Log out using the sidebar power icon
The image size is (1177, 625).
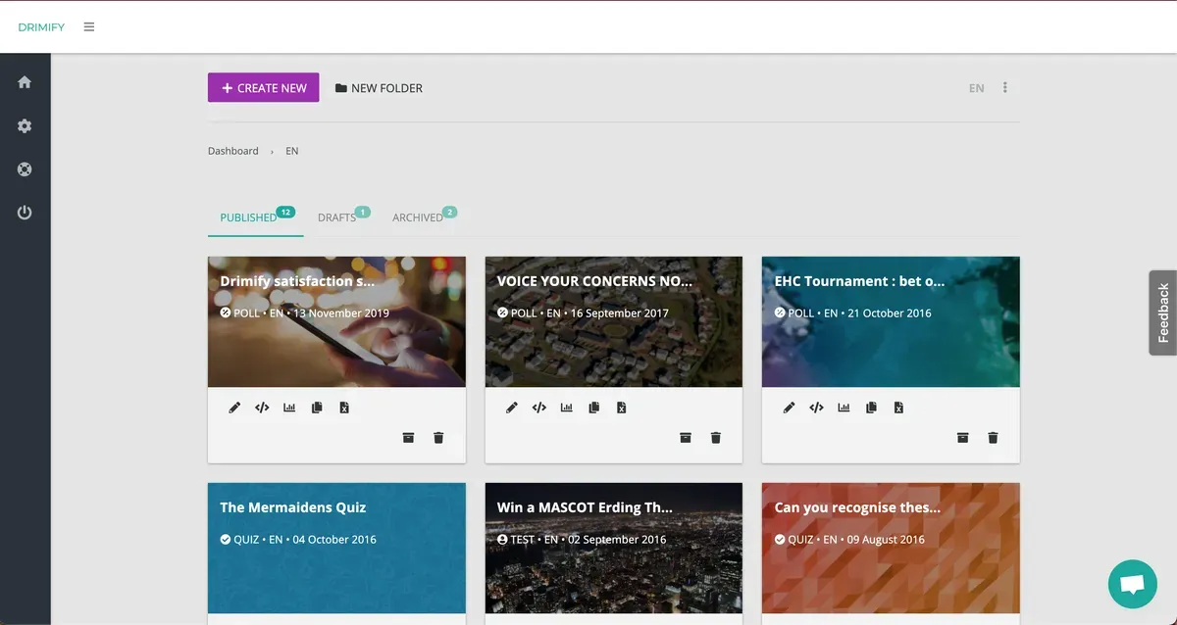tap(25, 213)
